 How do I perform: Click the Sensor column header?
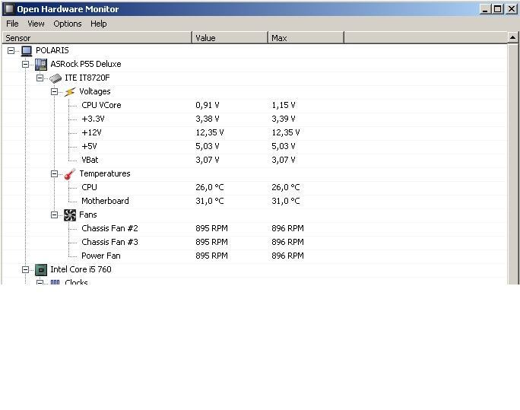97,38
